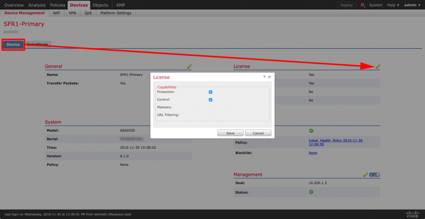The width and height of the screenshot is (425, 219).
Task: Click the Blacklist None link
Action: click(x=313, y=153)
